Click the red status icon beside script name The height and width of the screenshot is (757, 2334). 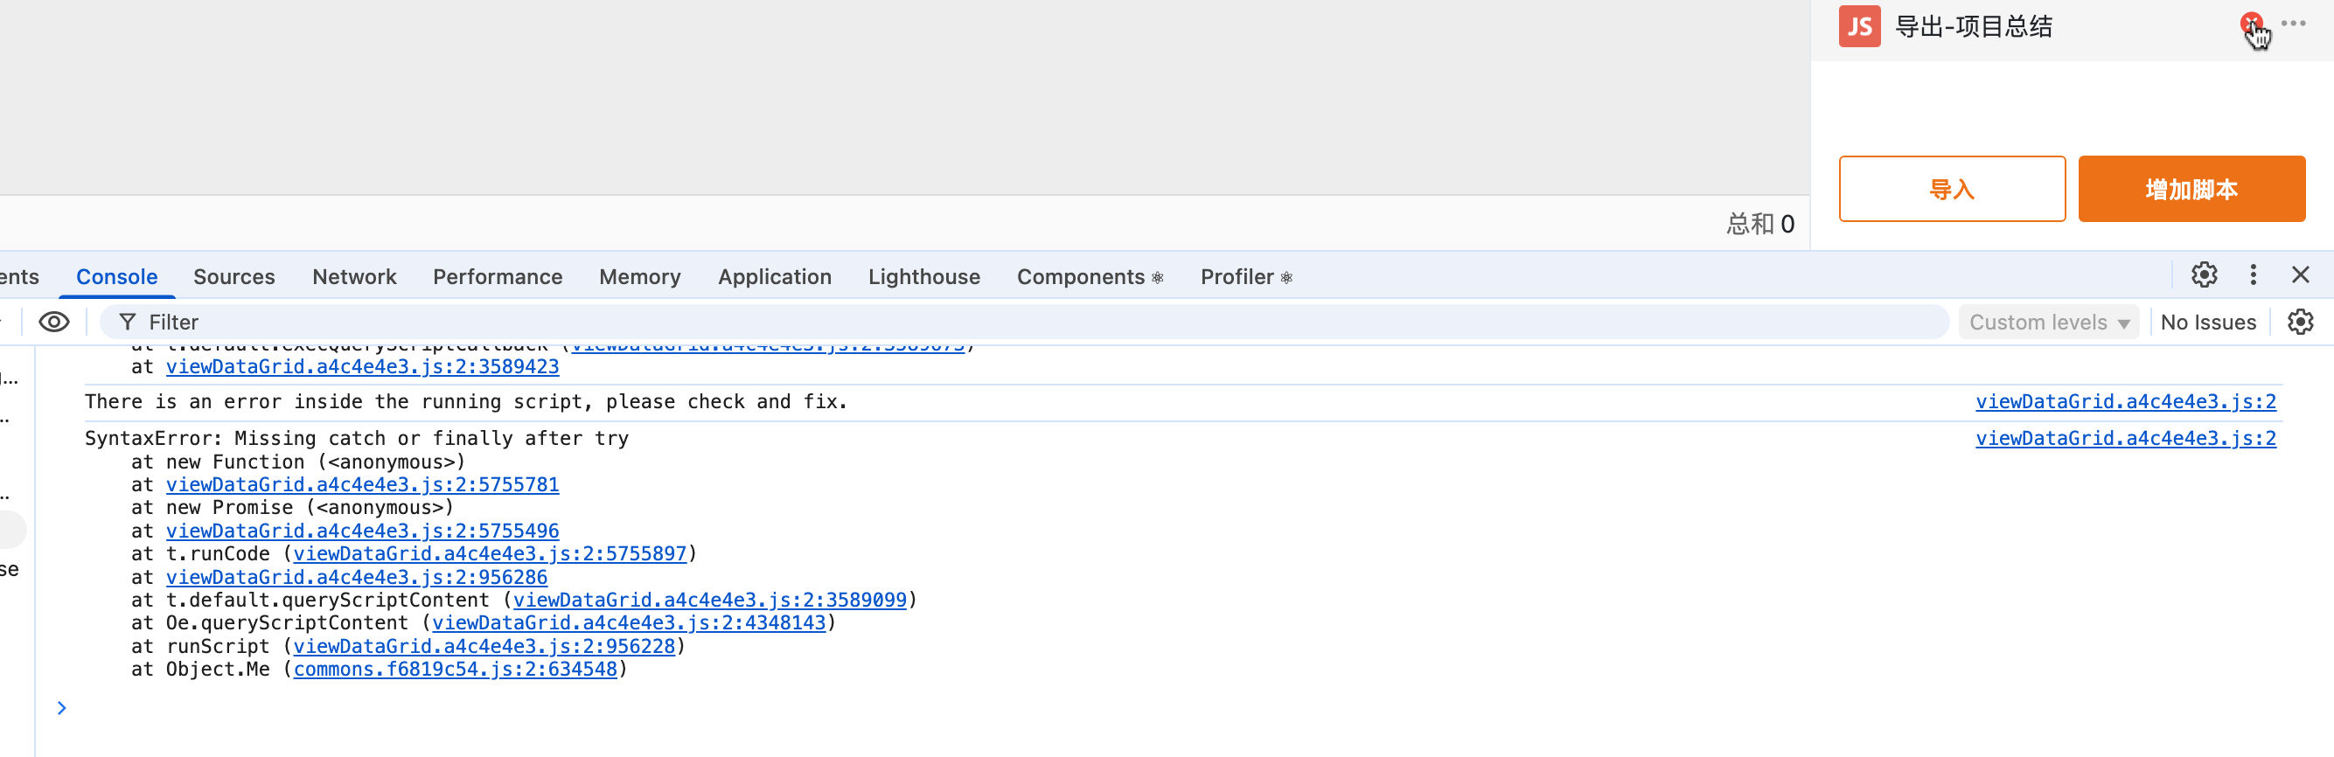click(x=2251, y=24)
